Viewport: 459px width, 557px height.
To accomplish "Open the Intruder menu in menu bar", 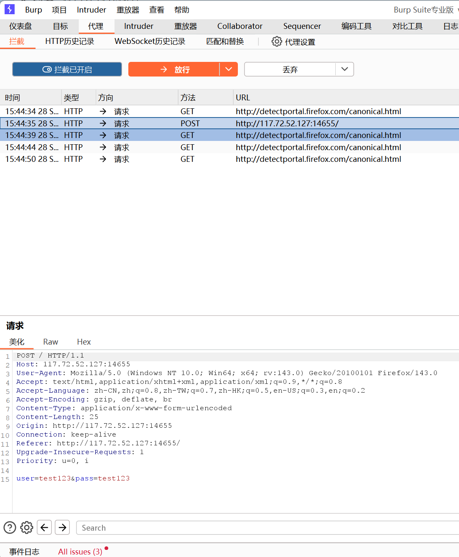I will click(x=92, y=10).
